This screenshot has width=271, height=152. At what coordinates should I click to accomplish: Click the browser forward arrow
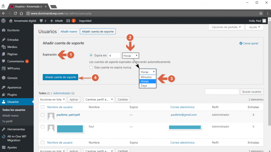[x=9, y=13]
